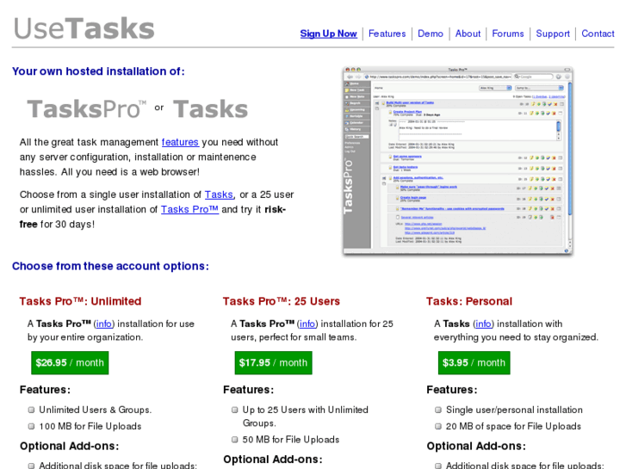Go to the Features nav item
626x469 pixels.
(x=387, y=34)
